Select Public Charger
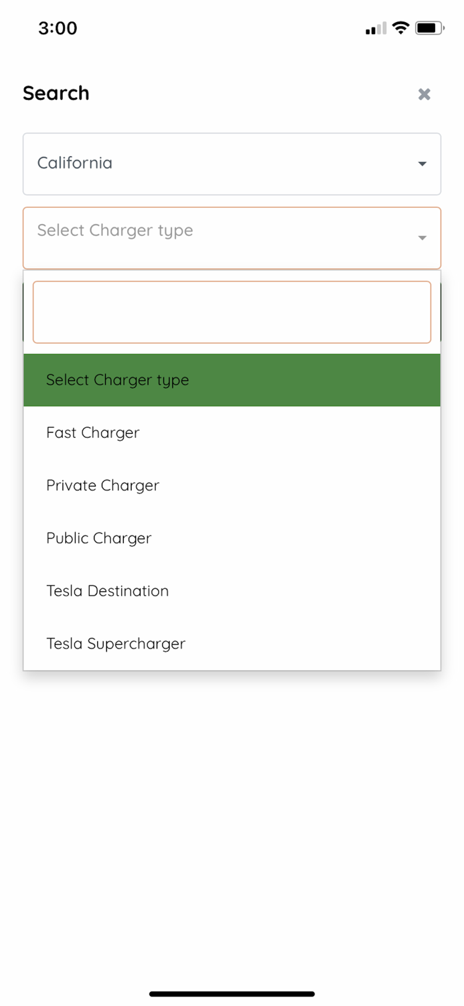Viewport: 464px width, 1006px height. [98, 538]
